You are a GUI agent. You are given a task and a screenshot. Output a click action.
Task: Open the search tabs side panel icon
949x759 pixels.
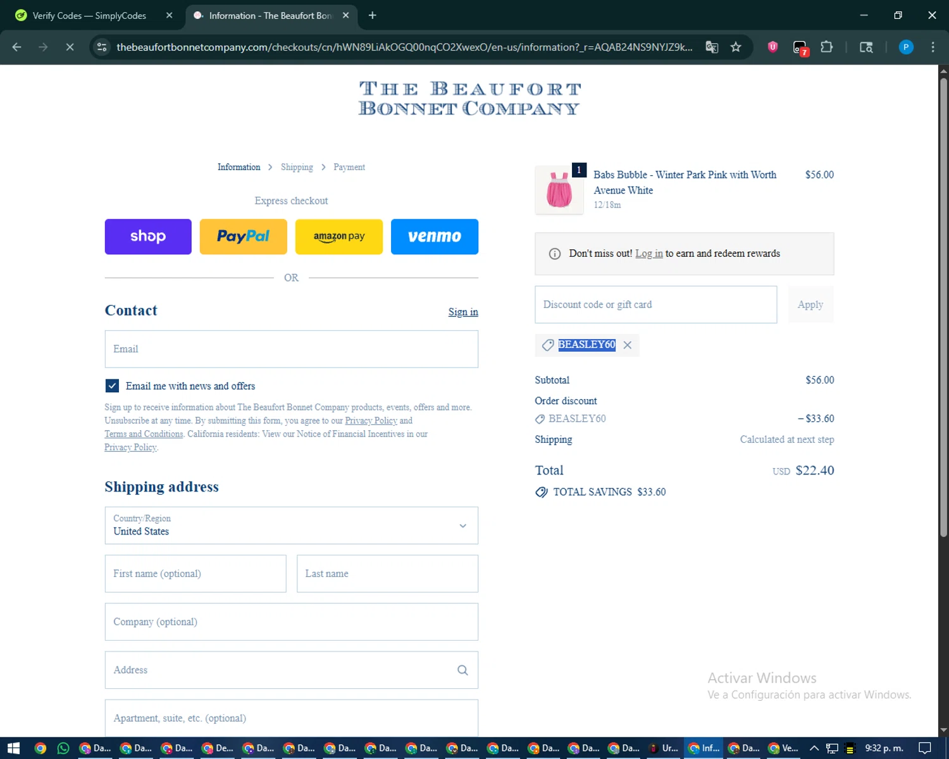(x=866, y=47)
